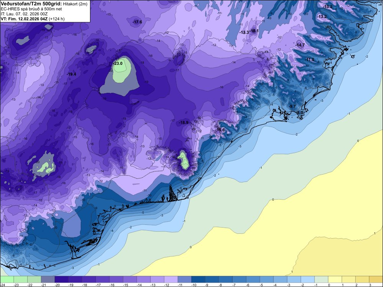Select the -15.6 temperature label
The height and width of the screenshot is (287, 383).
tap(220, 130)
